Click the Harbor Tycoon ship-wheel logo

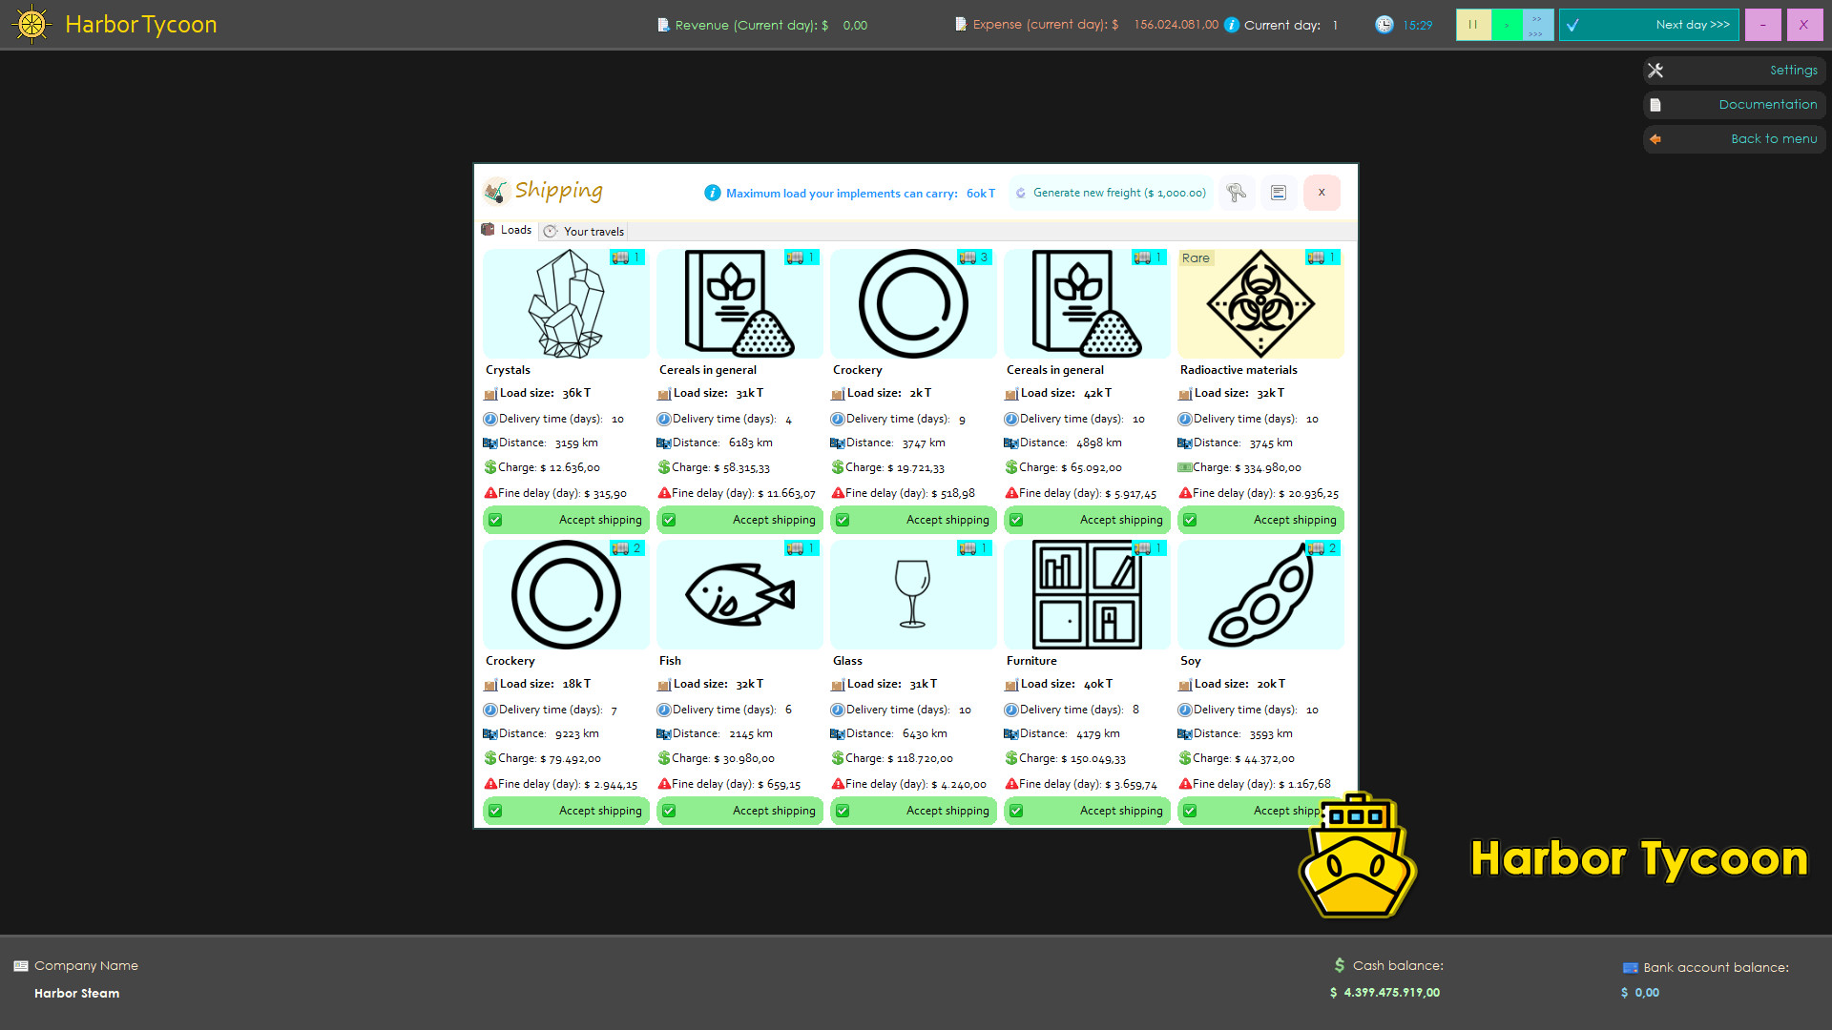coord(31,24)
